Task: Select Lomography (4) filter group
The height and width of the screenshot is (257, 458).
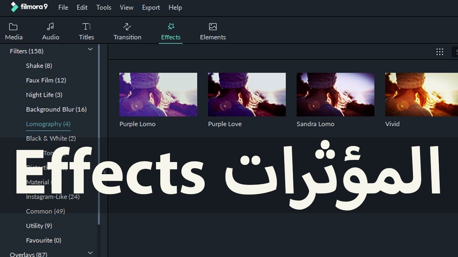Action: point(48,124)
